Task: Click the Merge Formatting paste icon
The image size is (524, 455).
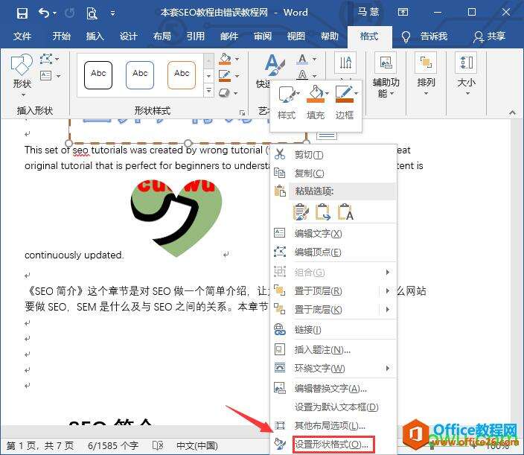Action: pos(323,212)
